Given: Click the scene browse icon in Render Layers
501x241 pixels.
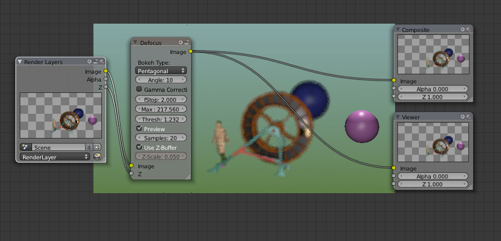Looking at the screenshot, I should point(25,147).
